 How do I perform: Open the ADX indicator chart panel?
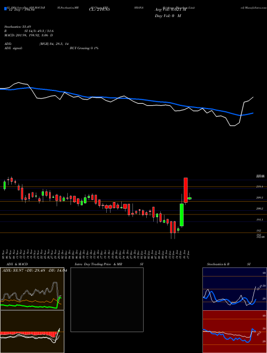coord(32,289)
